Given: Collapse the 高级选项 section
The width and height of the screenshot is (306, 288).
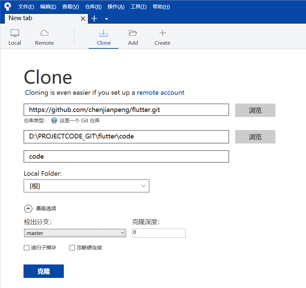Looking at the screenshot, I should click(x=28, y=208).
